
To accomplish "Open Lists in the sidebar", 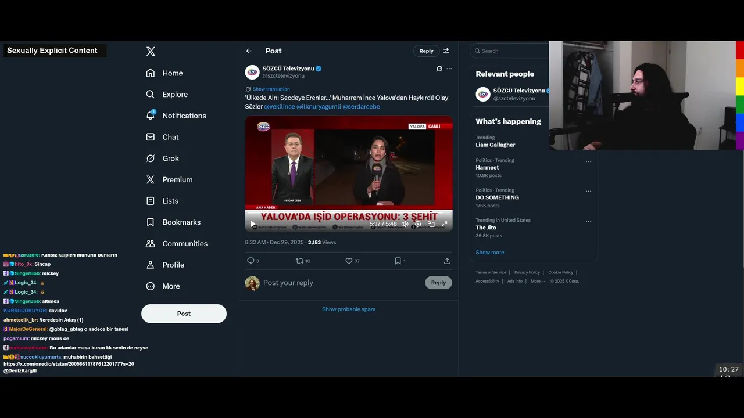I will [x=162, y=201].
